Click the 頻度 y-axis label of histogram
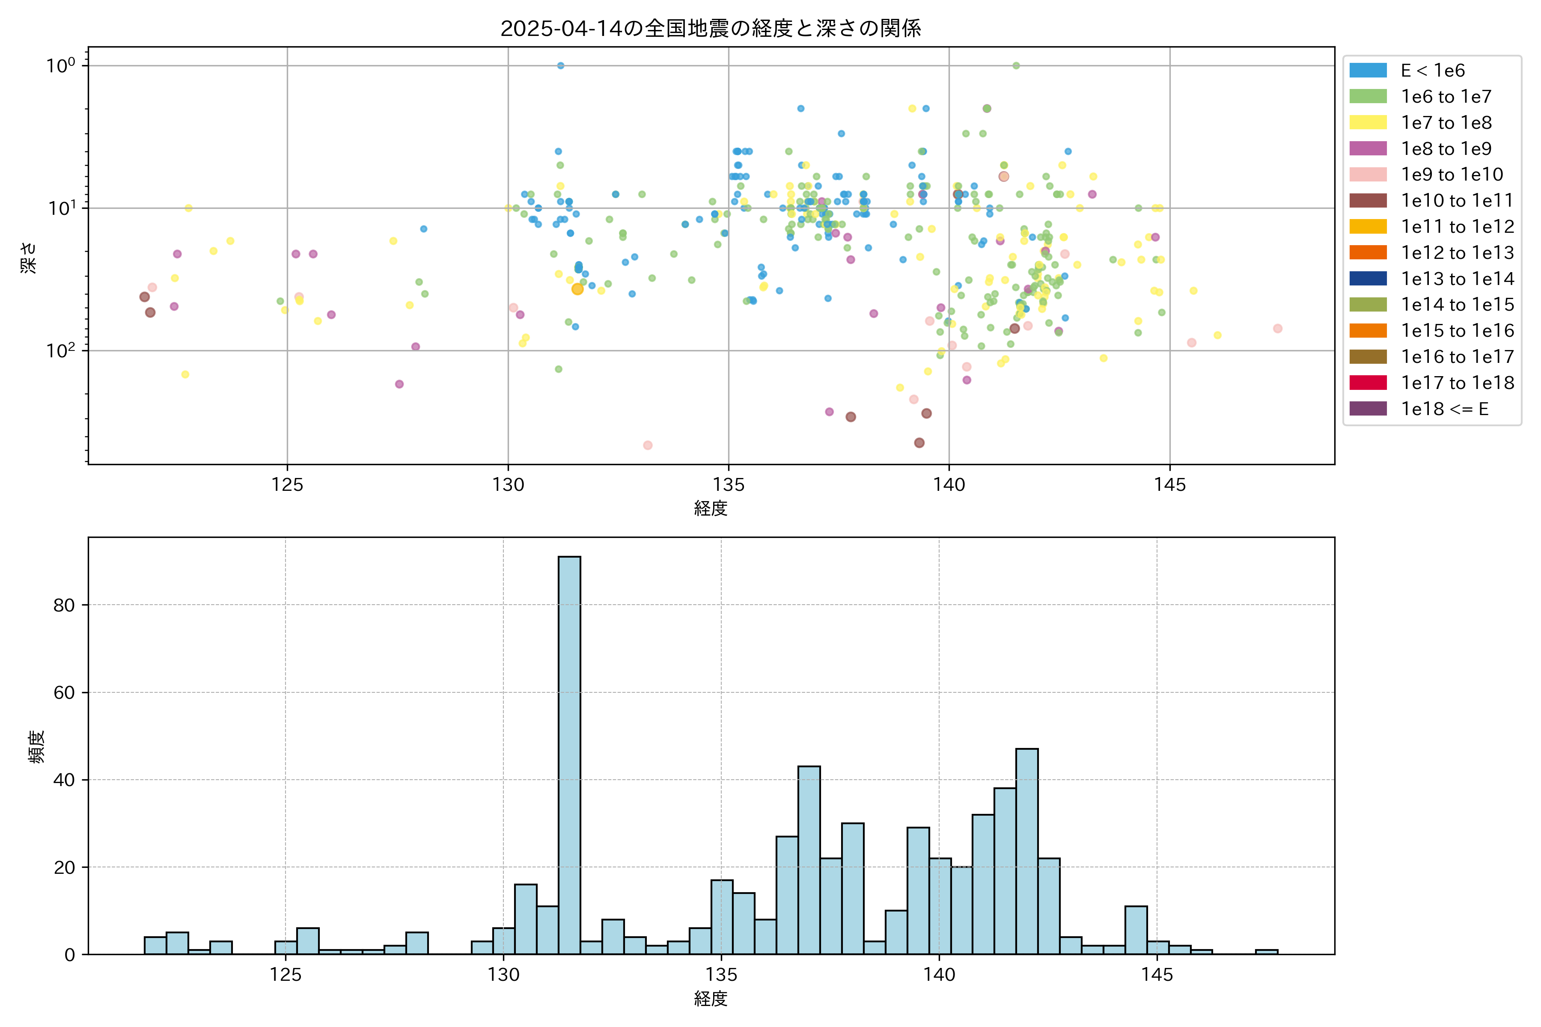The height and width of the screenshot is (1027, 1541). click(37, 747)
